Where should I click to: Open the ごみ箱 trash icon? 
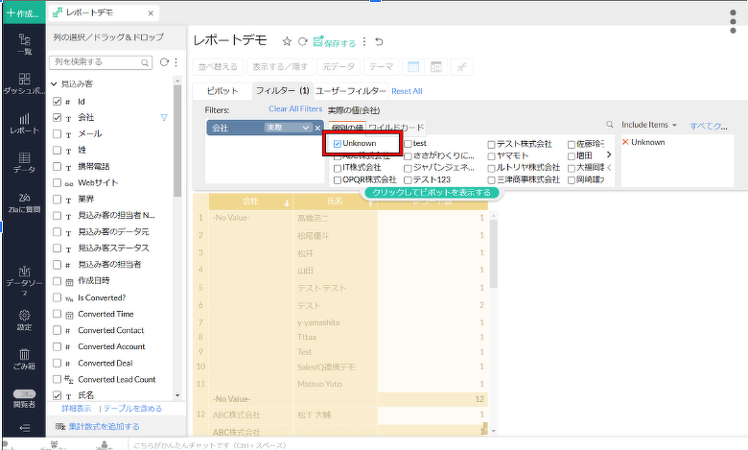(x=24, y=359)
